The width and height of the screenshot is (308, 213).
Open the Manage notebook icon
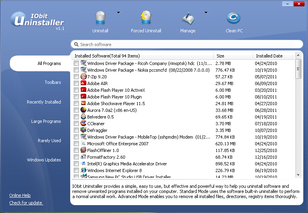pyautogui.click(x=188, y=18)
